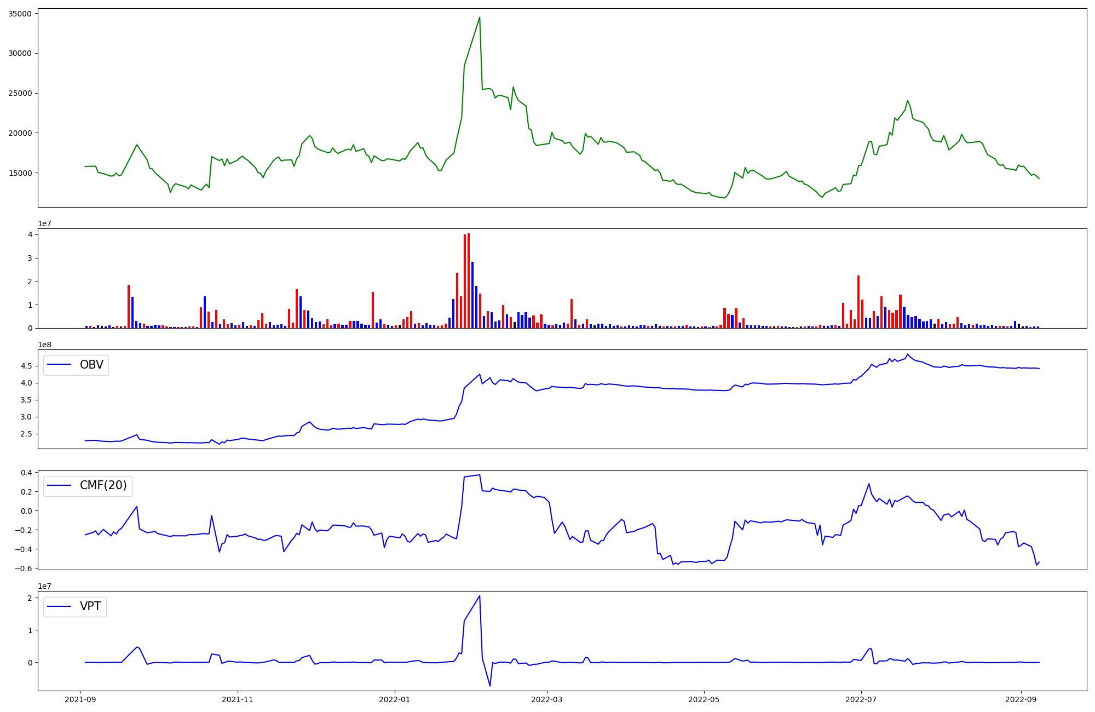Viewport: 1095px width, 712px height.
Task: Click the OBV legend label
Action: coord(91,365)
